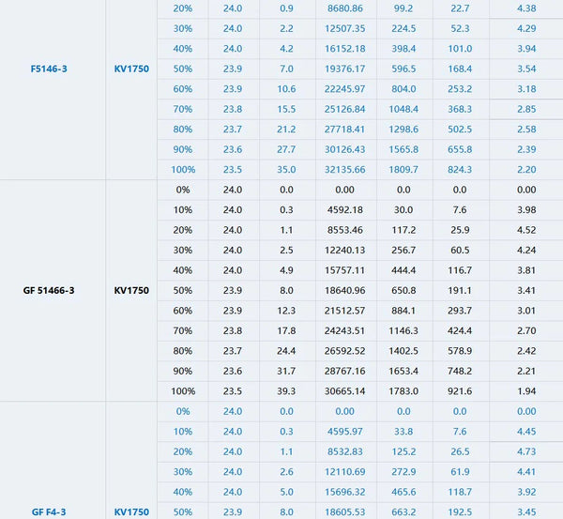
Task: Select the efficiency cell showing 4.73
Action: (527, 451)
